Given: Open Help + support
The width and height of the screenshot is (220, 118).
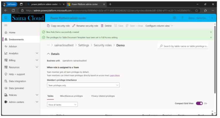Looking at the screenshot, I should (x=17, y=74).
